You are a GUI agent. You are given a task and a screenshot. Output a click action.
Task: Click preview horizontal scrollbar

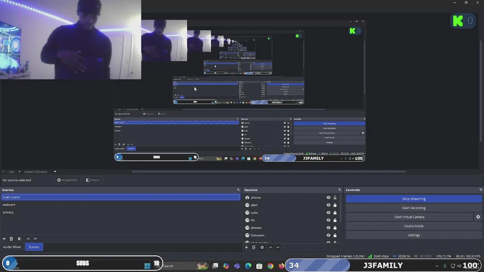268,172
